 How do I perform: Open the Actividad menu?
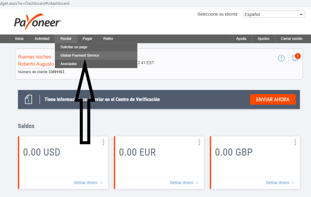point(42,39)
